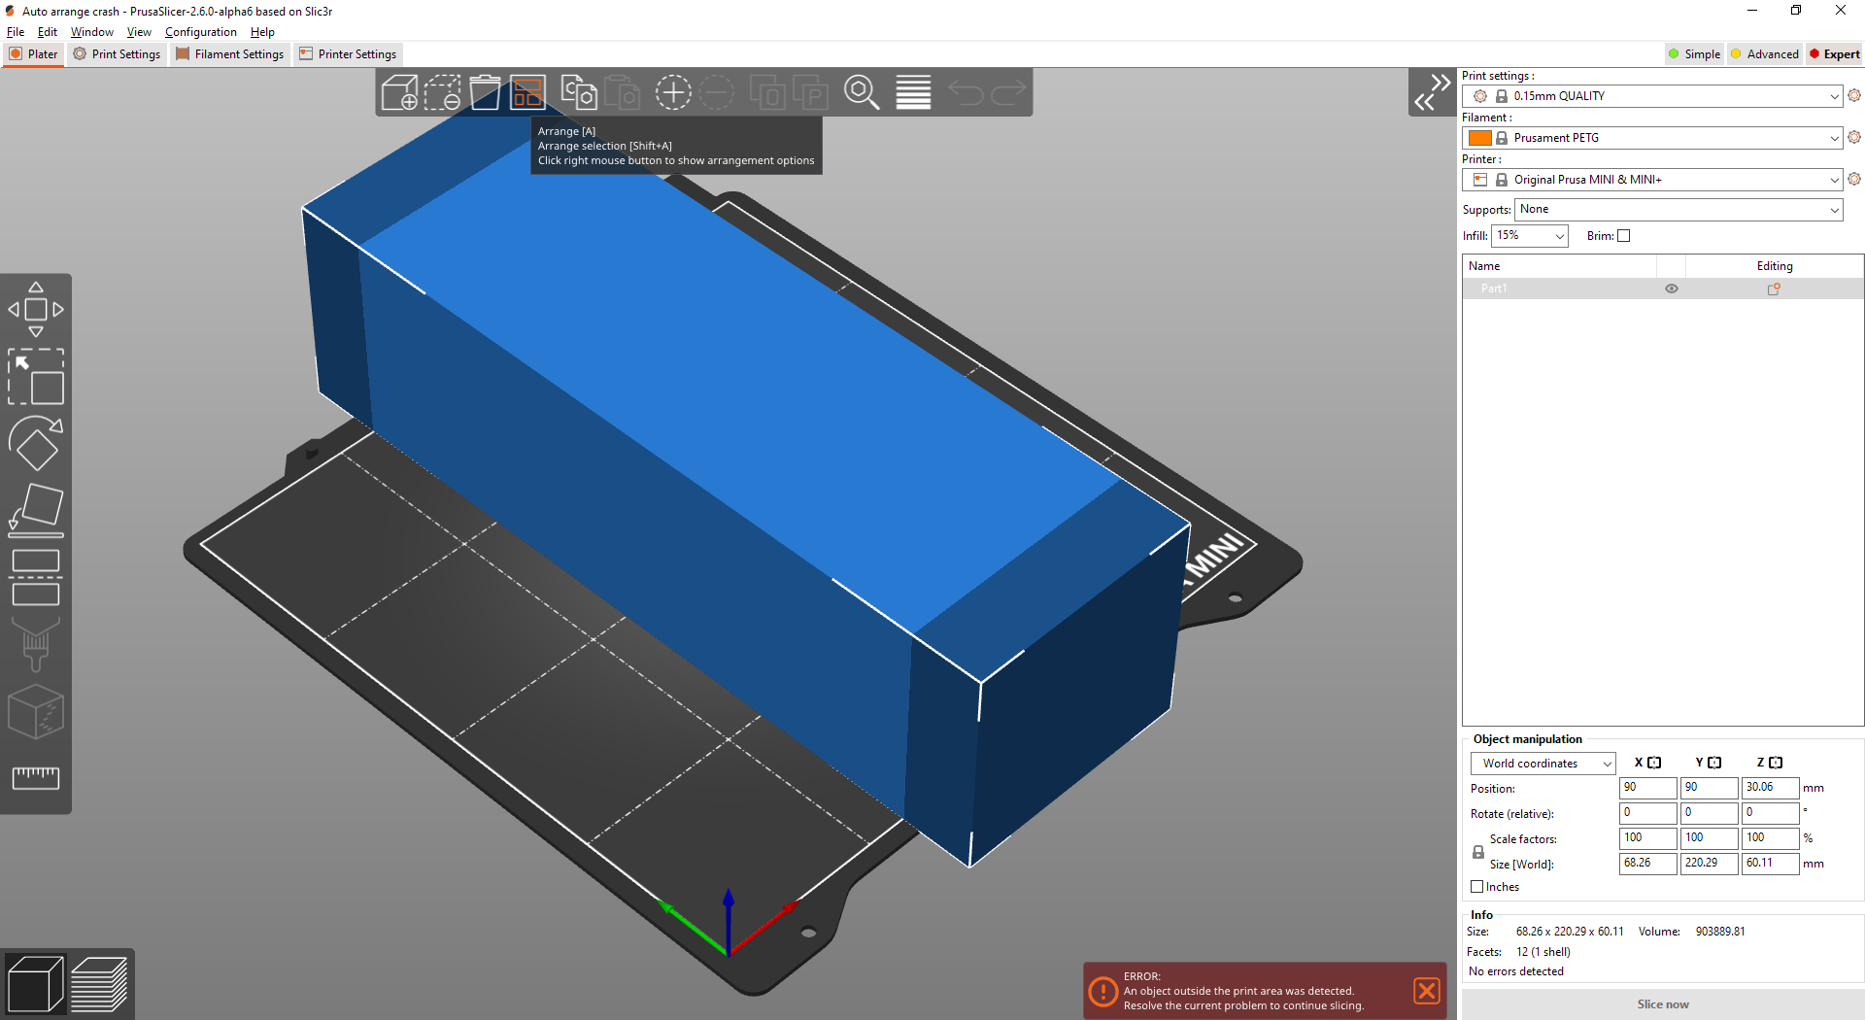Collapse the right sidebar arrows
The image size is (1865, 1020).
(x=1432, y=92)
